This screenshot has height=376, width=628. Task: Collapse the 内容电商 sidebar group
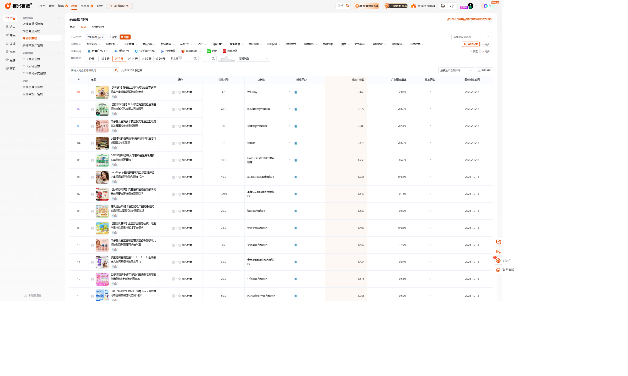click(x=59, y=18)
